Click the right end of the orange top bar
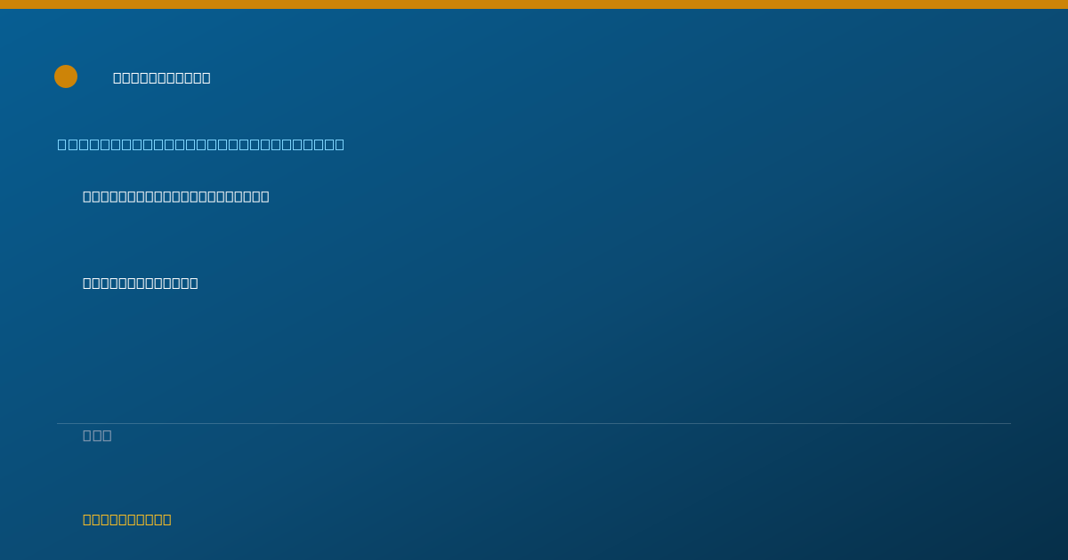Screen dimensions: 1068x560 pos(1063,4)
